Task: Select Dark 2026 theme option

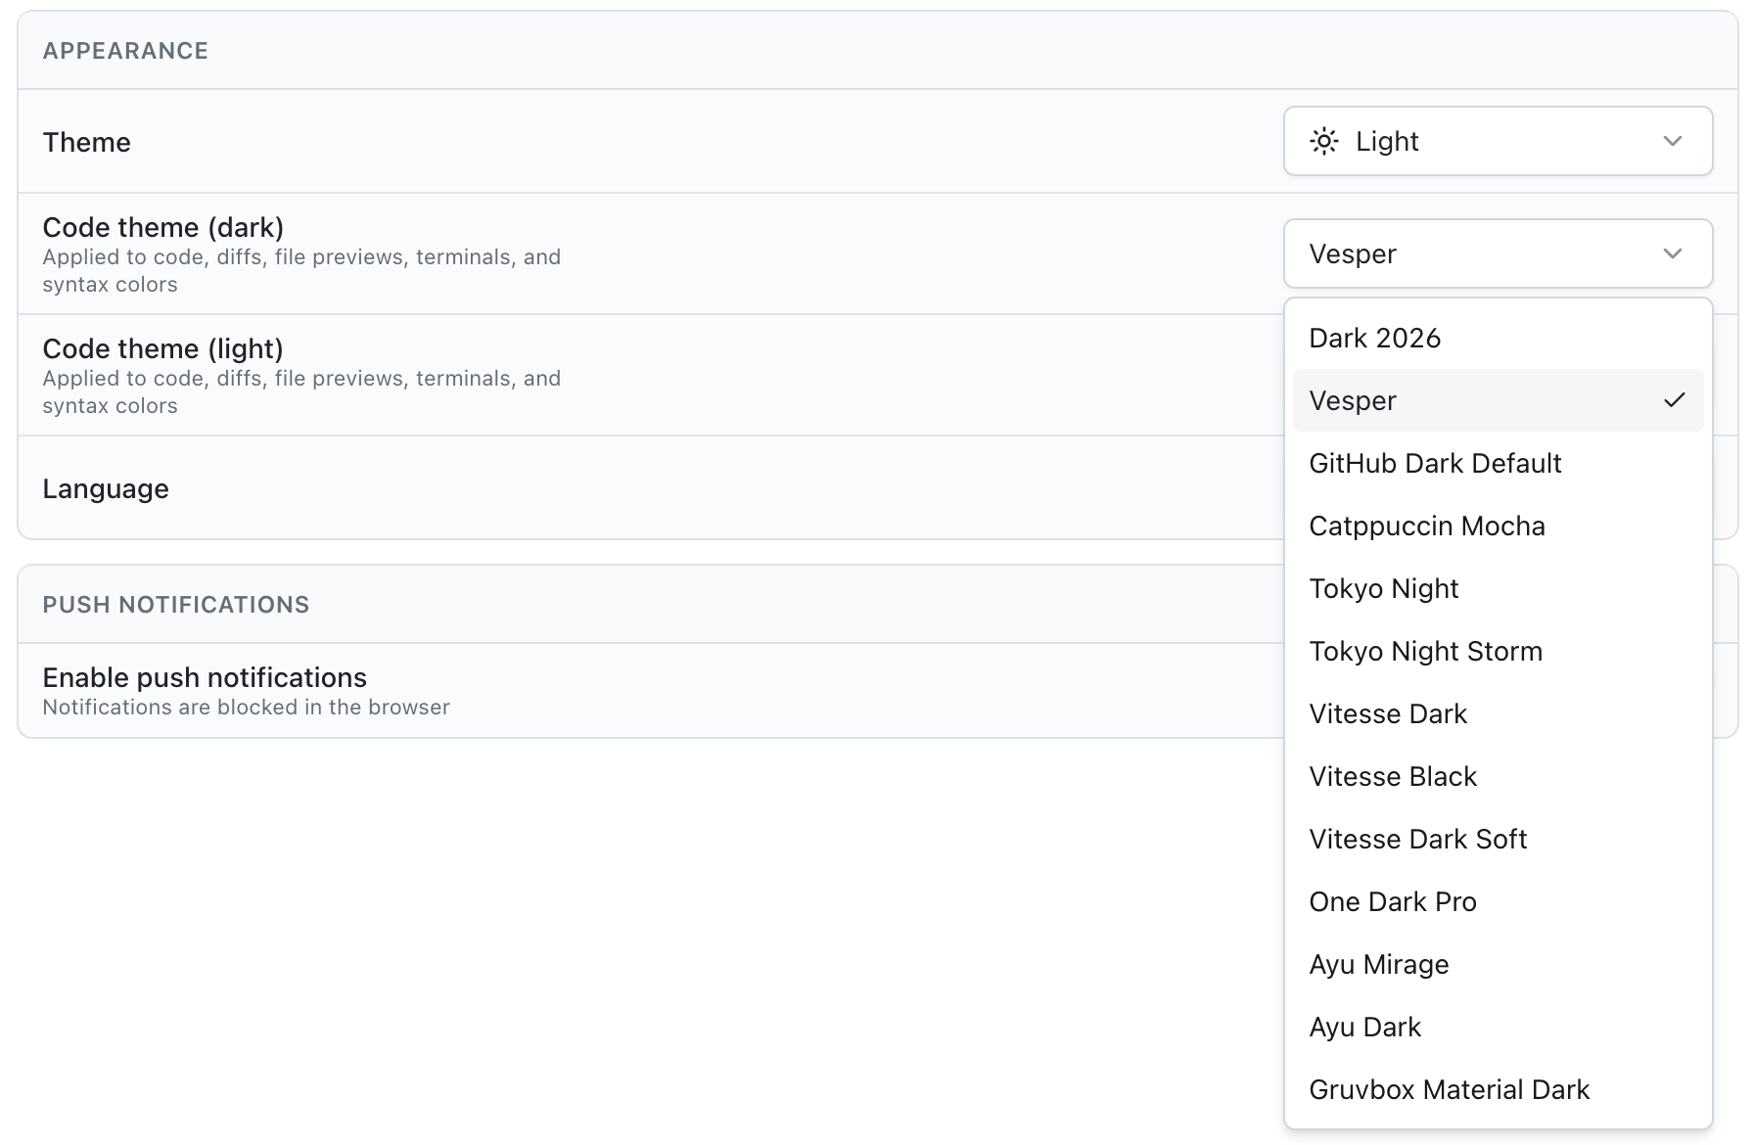Action: click(x=1375, y=339)
